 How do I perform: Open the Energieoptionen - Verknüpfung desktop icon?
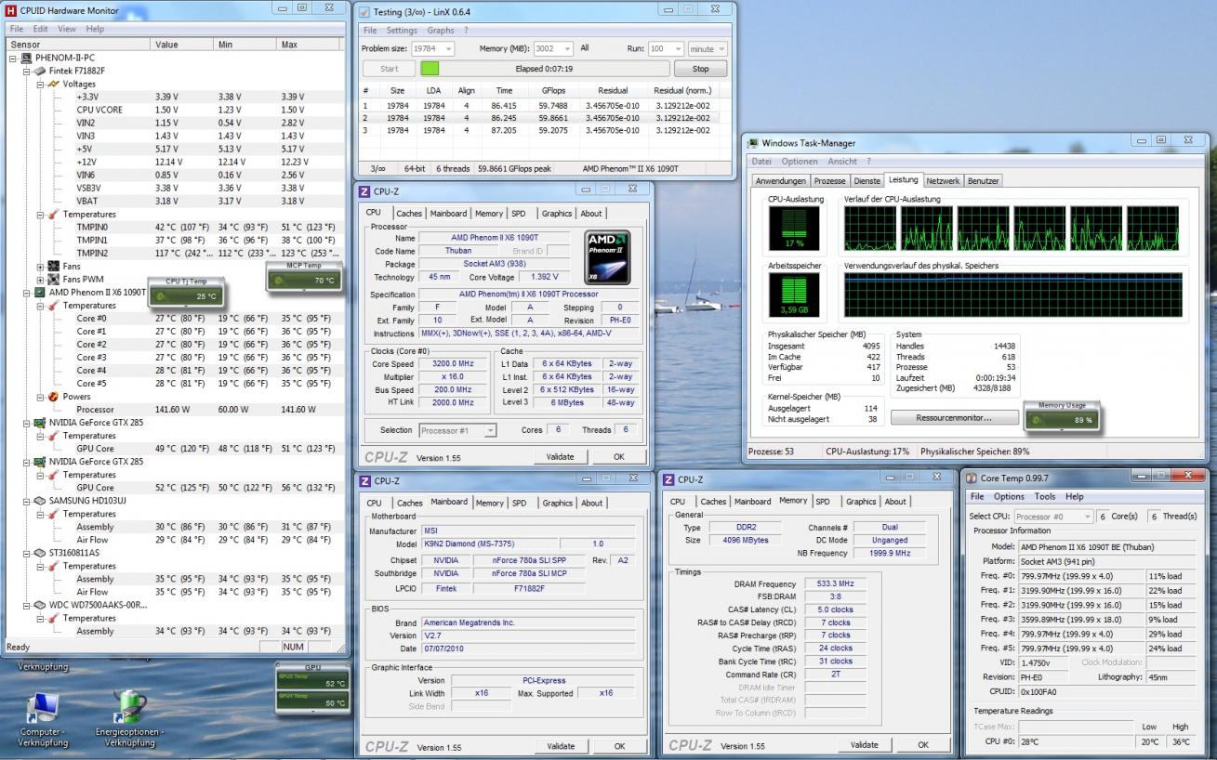pos(129,718)
